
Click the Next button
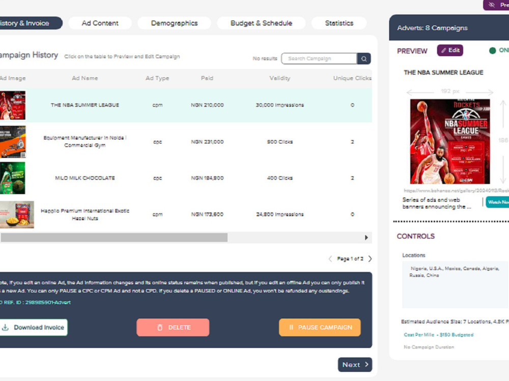pos(355,365)
